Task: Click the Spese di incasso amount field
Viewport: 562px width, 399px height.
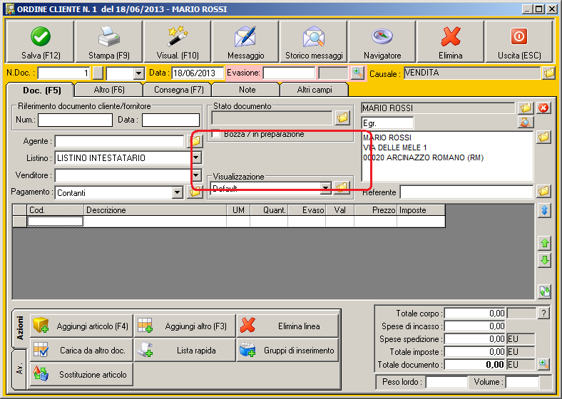Action: (x=475, y=326)
